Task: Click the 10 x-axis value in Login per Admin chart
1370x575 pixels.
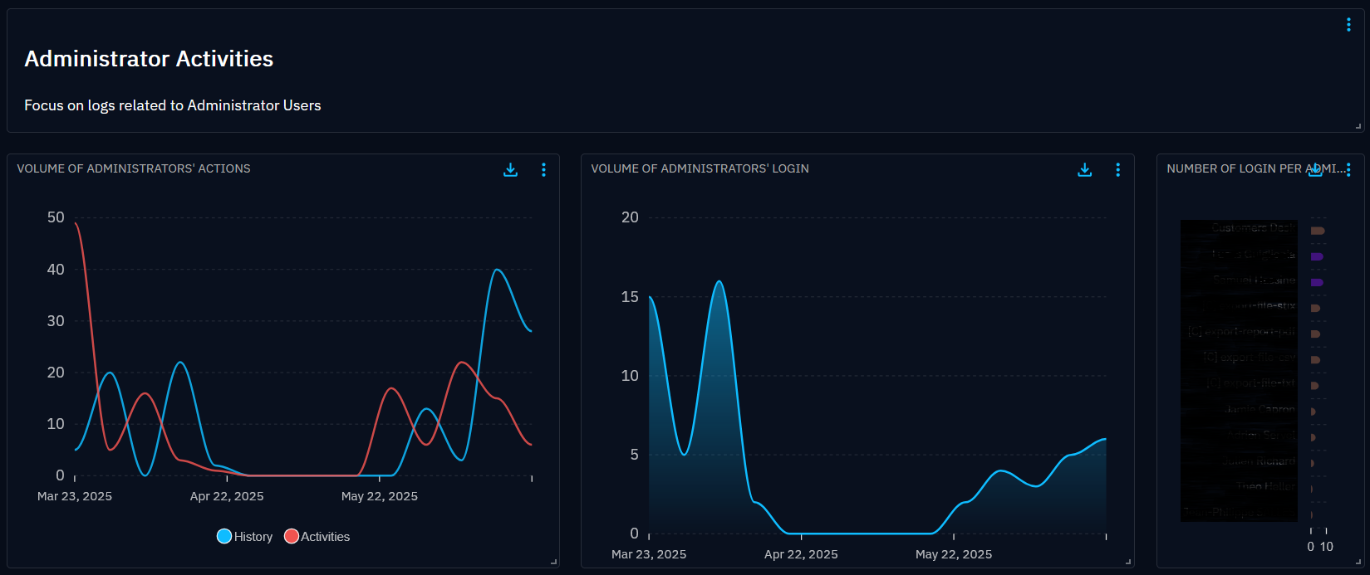Action: tap(1327, 547)
